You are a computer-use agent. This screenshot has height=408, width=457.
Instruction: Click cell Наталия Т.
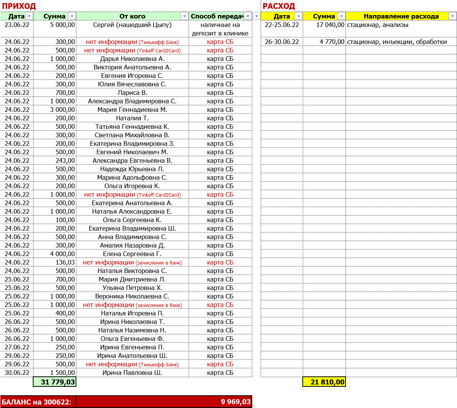(132, 118)
